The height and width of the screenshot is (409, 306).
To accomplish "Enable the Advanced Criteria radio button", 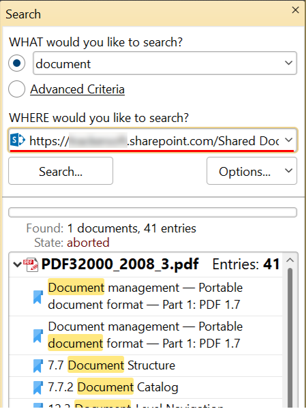I will (16, 89).
